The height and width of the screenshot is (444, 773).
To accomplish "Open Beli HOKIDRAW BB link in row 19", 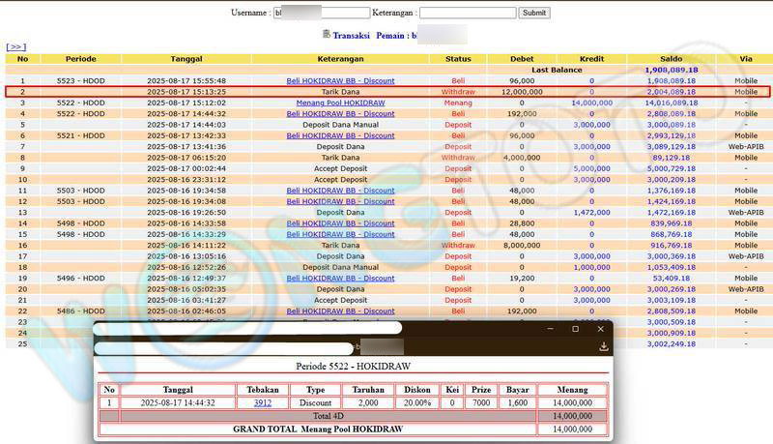I will pos(340,278).
